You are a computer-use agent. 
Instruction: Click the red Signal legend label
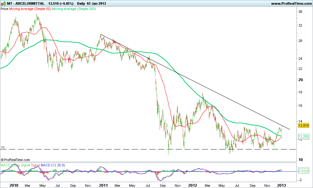coord(35,165)
